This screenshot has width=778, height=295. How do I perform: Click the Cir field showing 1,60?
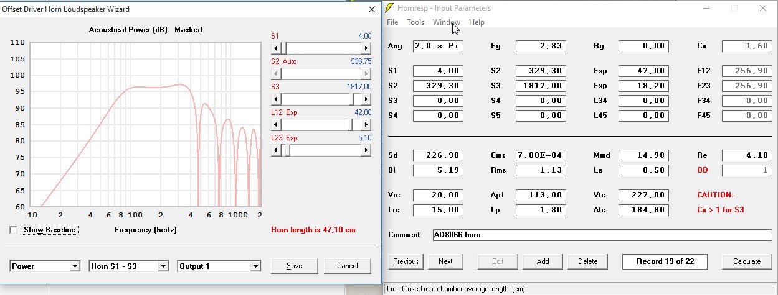[746, 46]
